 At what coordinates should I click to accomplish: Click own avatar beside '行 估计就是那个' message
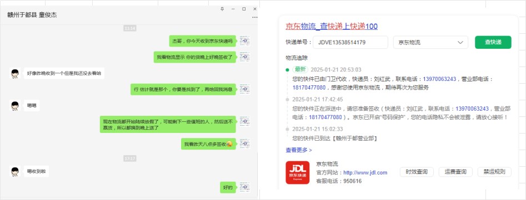click(x=245, y=89)
